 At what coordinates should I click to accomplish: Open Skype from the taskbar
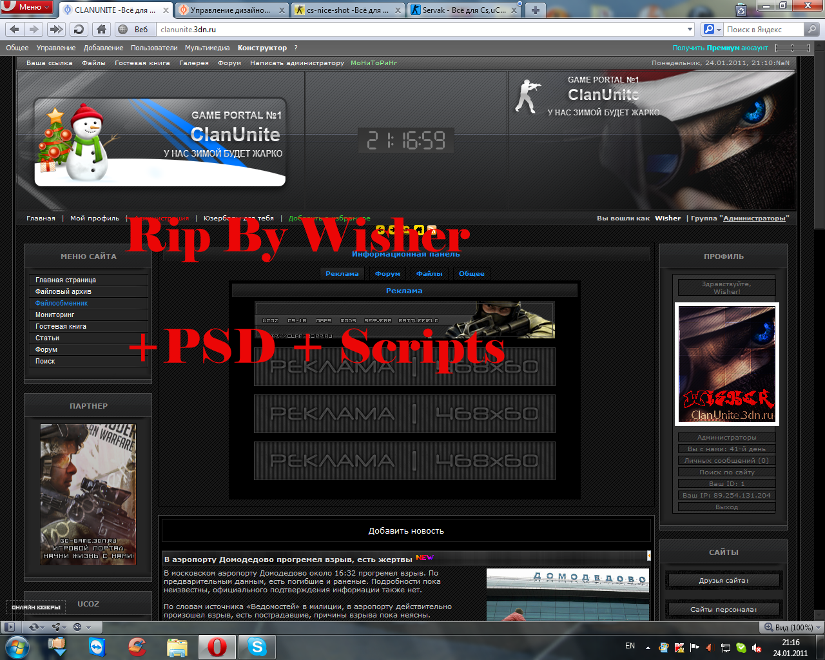pyautogui.click(x=257, y=646)
